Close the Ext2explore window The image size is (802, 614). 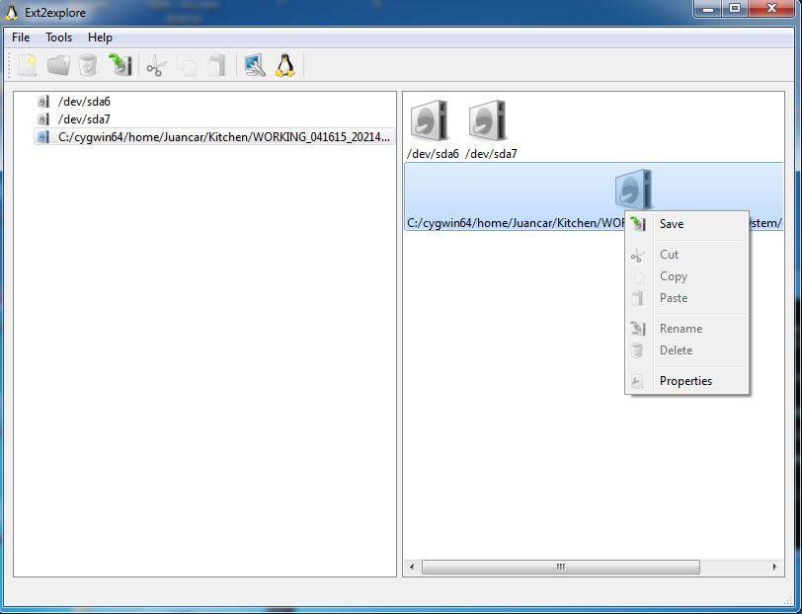click(772, 9)
